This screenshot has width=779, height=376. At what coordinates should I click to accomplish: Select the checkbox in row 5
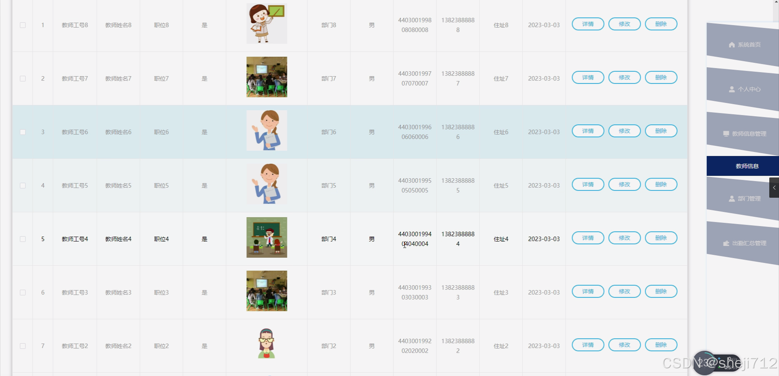click(23, 239)
